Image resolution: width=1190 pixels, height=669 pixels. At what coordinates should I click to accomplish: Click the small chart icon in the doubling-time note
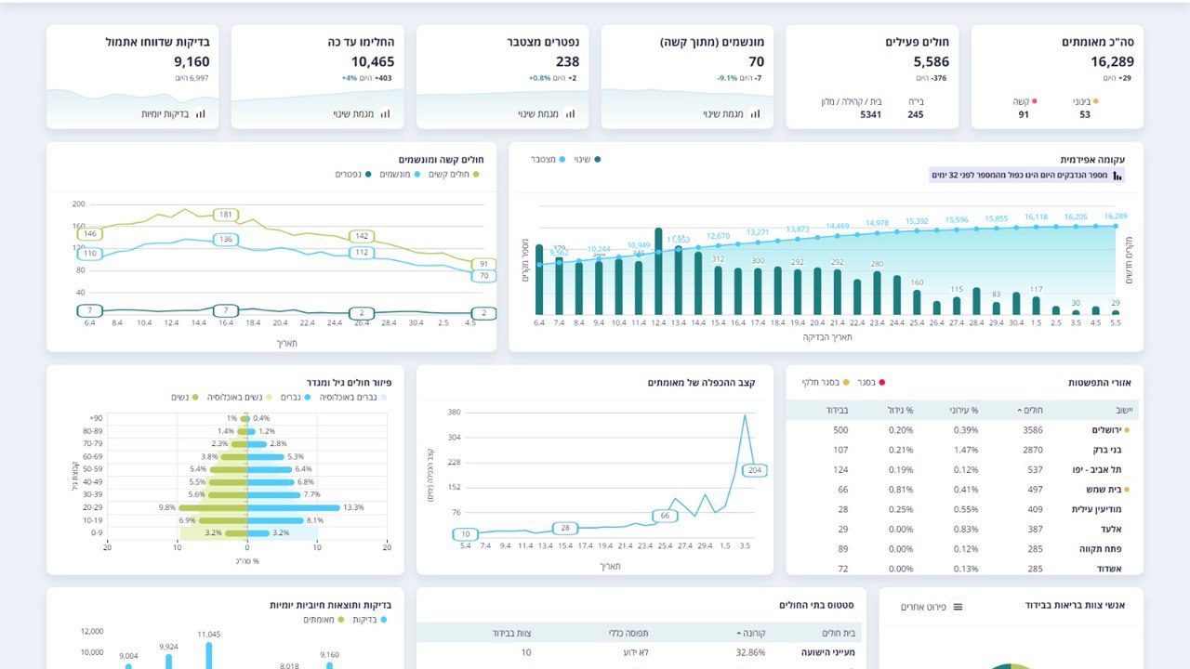click(x=1117, y=175)
